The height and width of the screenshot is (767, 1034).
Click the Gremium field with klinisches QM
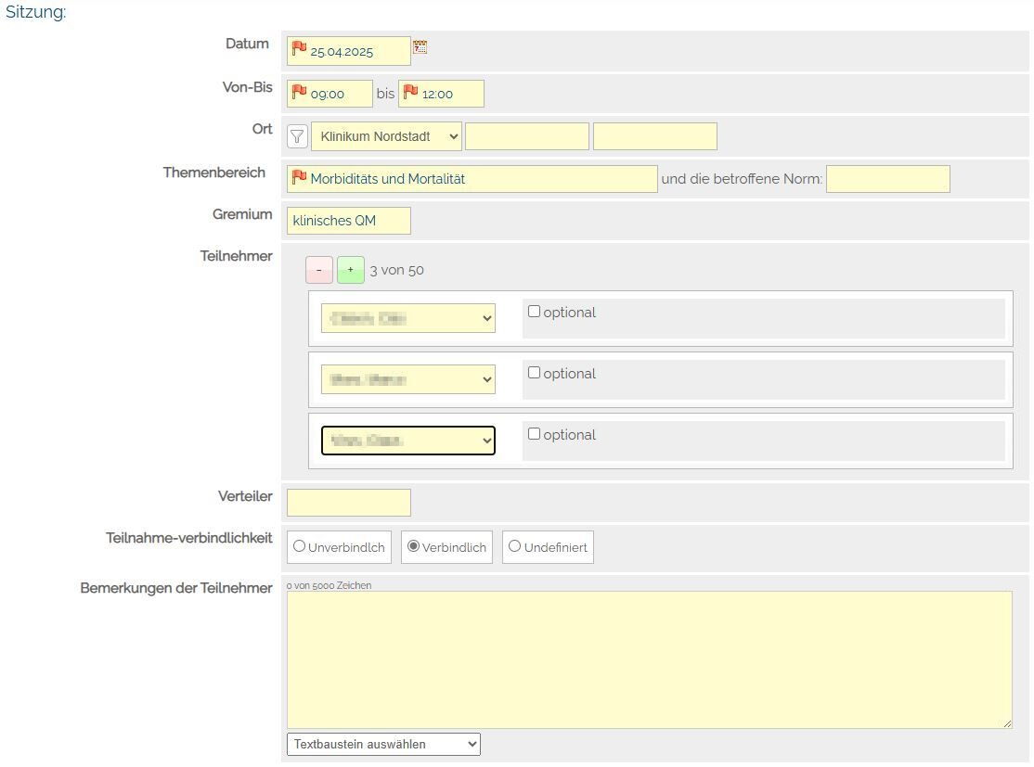click(348, 221)
